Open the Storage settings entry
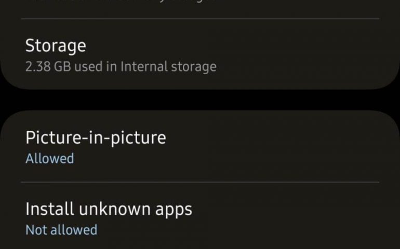 point(200,55)
